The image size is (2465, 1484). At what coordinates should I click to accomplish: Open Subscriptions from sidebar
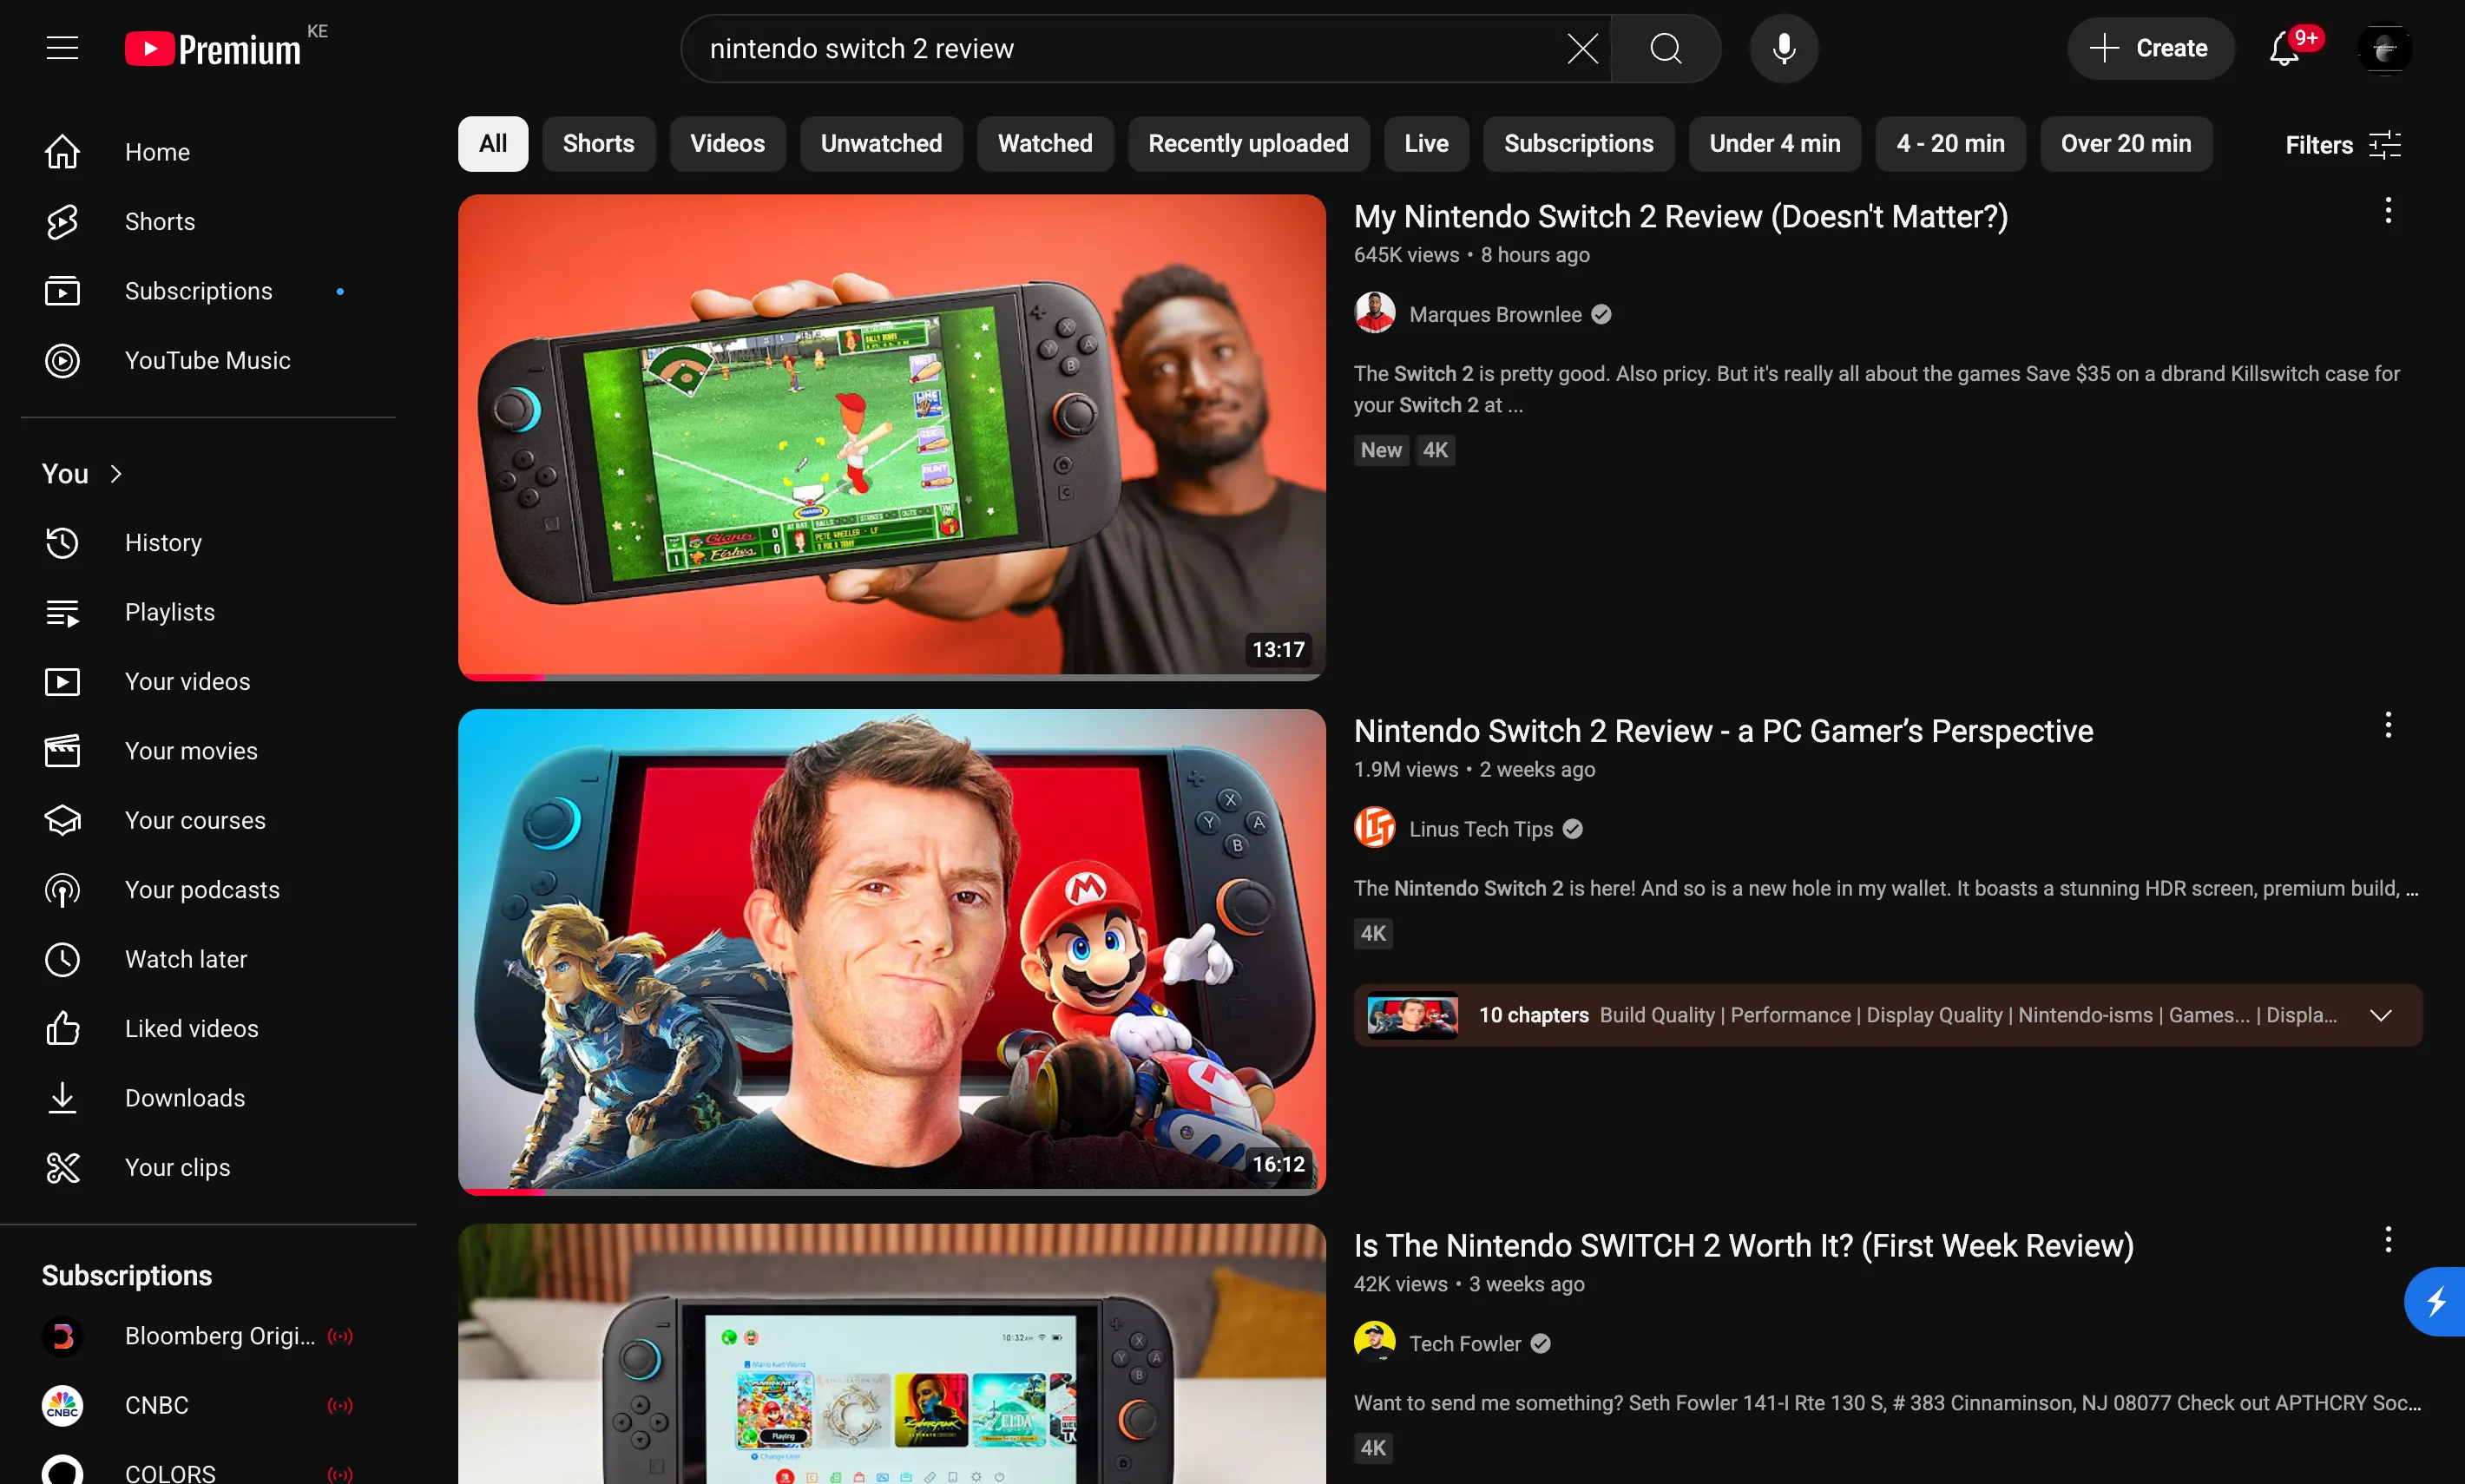pyautogui.click(x=208, y=291)
